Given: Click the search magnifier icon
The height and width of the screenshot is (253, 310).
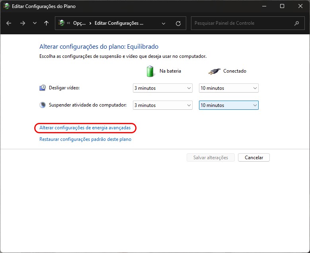Looking at the screenshot, I should point(296,23).
